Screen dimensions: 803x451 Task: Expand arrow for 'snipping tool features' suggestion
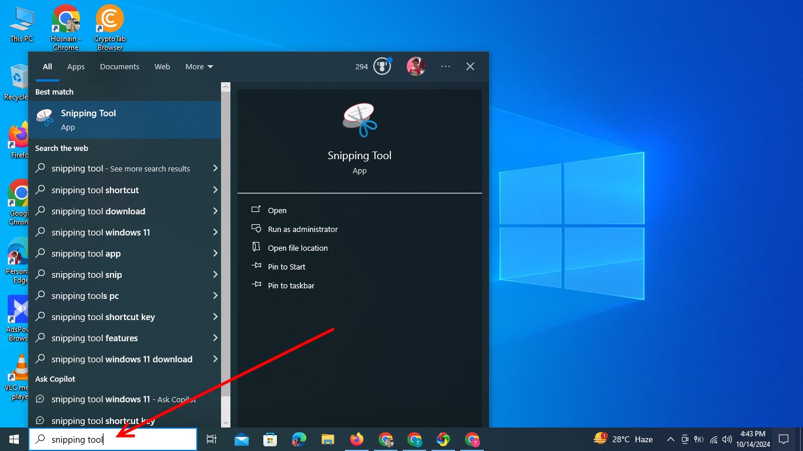215,338
